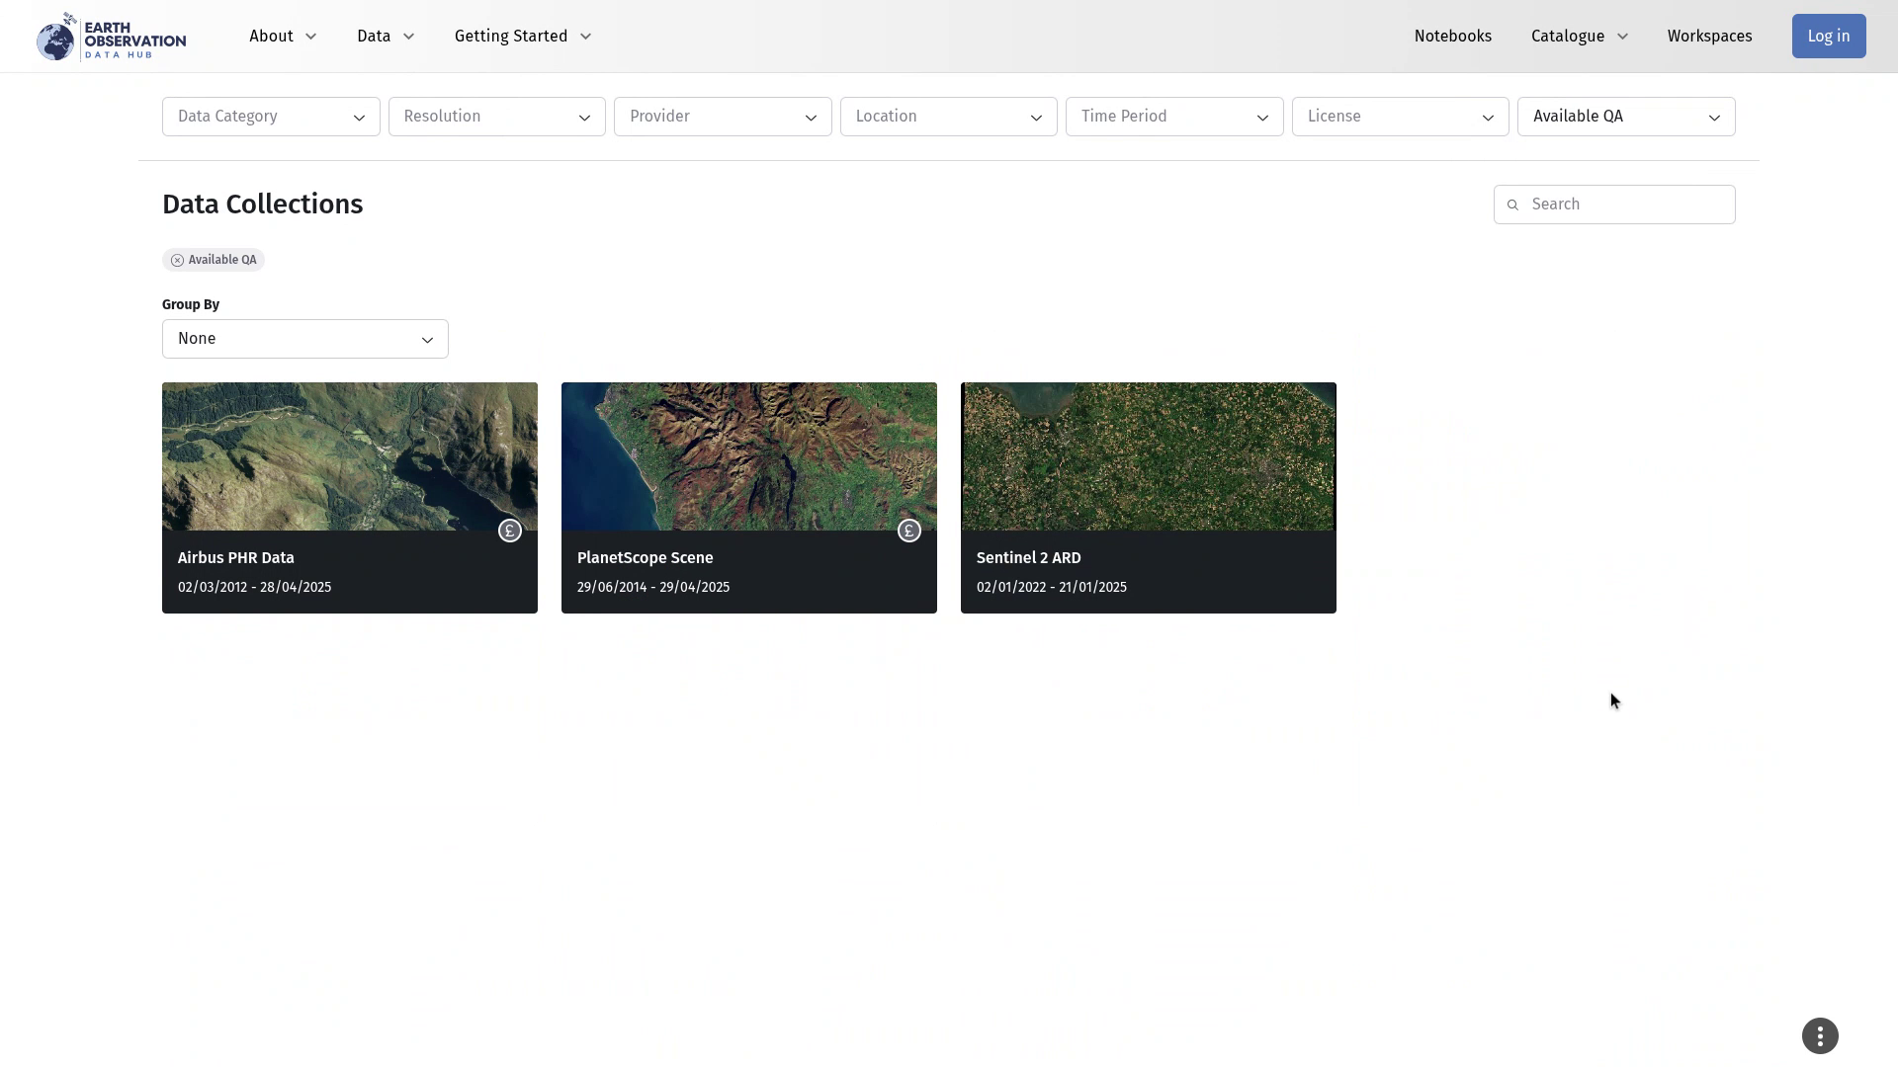Click the pound icon on Airbus PHR Data
This screenshot has width=1898, height=1067.
click(x=509, y=532)
